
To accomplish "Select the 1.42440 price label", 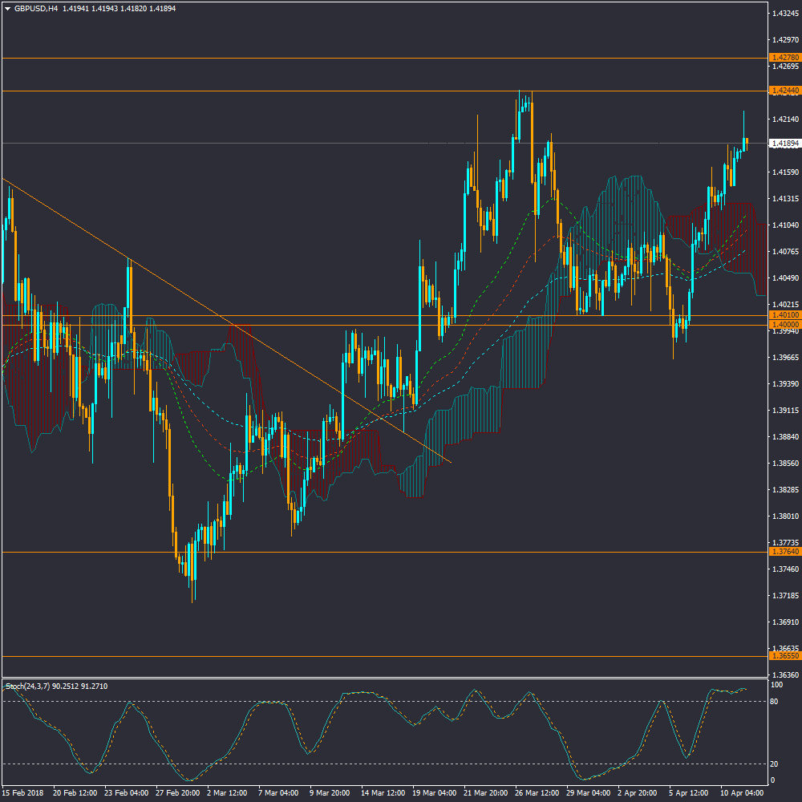I will [784, 91].
